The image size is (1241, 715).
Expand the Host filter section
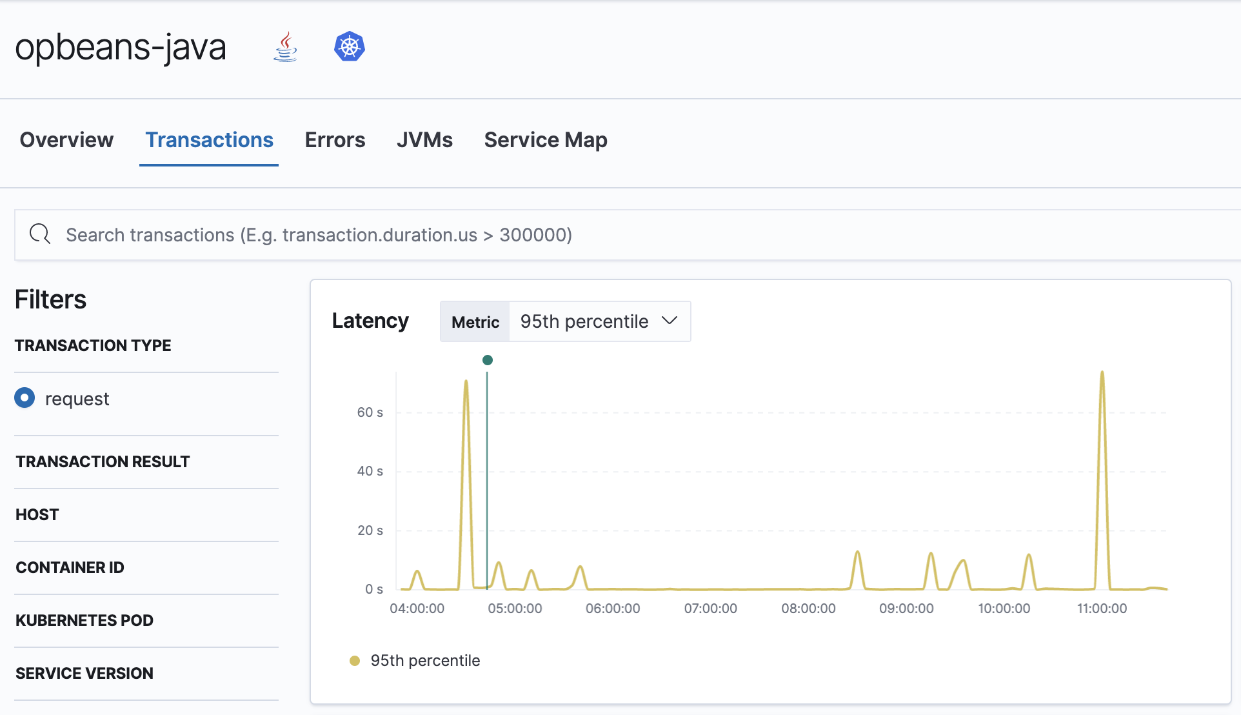tap(37, 514)
